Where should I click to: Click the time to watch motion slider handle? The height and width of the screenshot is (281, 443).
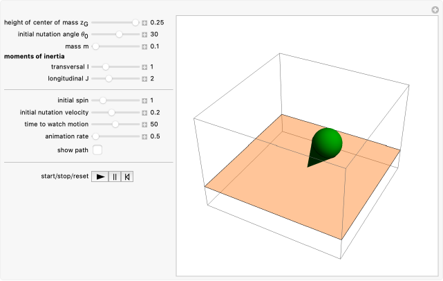pyautogui.click(x=115, y=125)
